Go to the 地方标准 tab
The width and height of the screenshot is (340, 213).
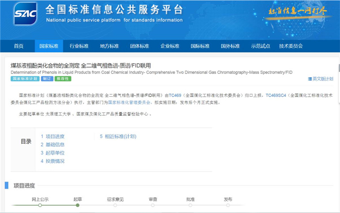point(109,46)
